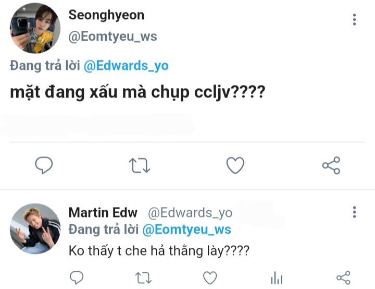The height and width of the screenshot is (289, 375).
Task: Open more options on Martin Edw's tweet
Action: point(355,212)
